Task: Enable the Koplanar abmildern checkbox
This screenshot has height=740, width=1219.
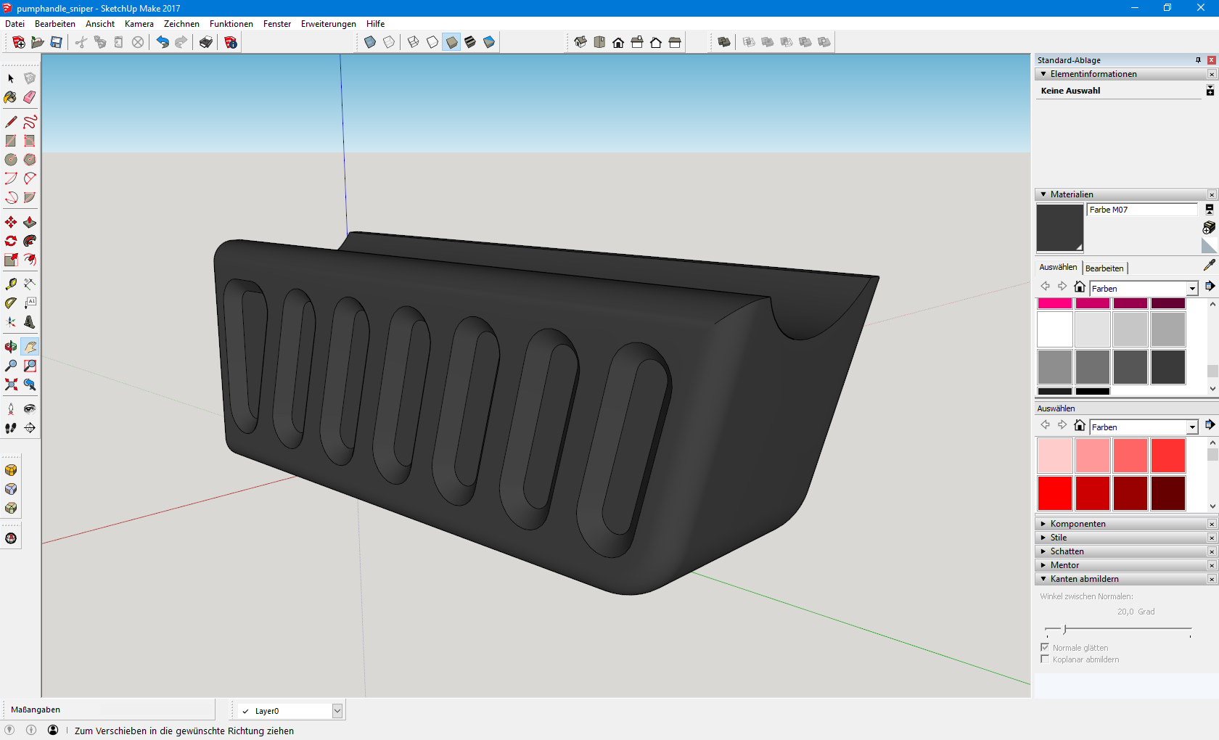Action: (1045, 659)
